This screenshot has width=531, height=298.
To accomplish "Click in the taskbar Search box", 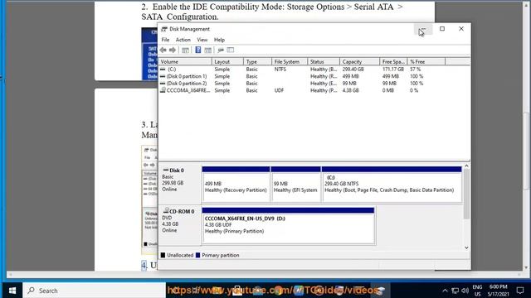I will point(94,291).
